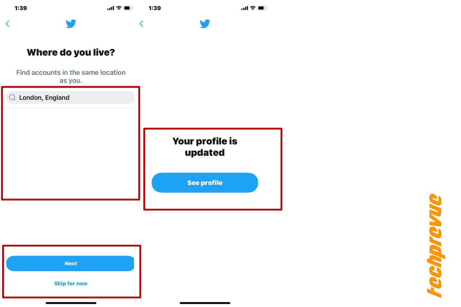The height and width of the screenshot is (307, 461).
Task: Click the "Where do you live?" heading
Action: (71, 53)
